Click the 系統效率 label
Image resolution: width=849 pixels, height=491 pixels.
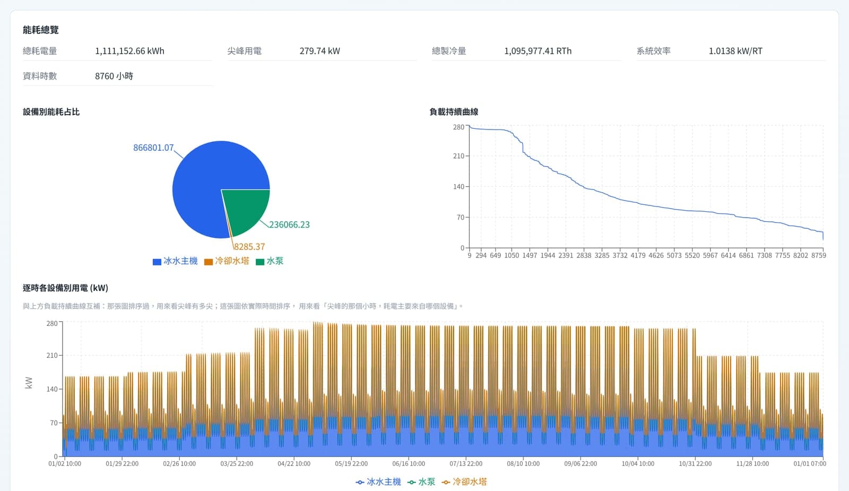tap(654, 51)
